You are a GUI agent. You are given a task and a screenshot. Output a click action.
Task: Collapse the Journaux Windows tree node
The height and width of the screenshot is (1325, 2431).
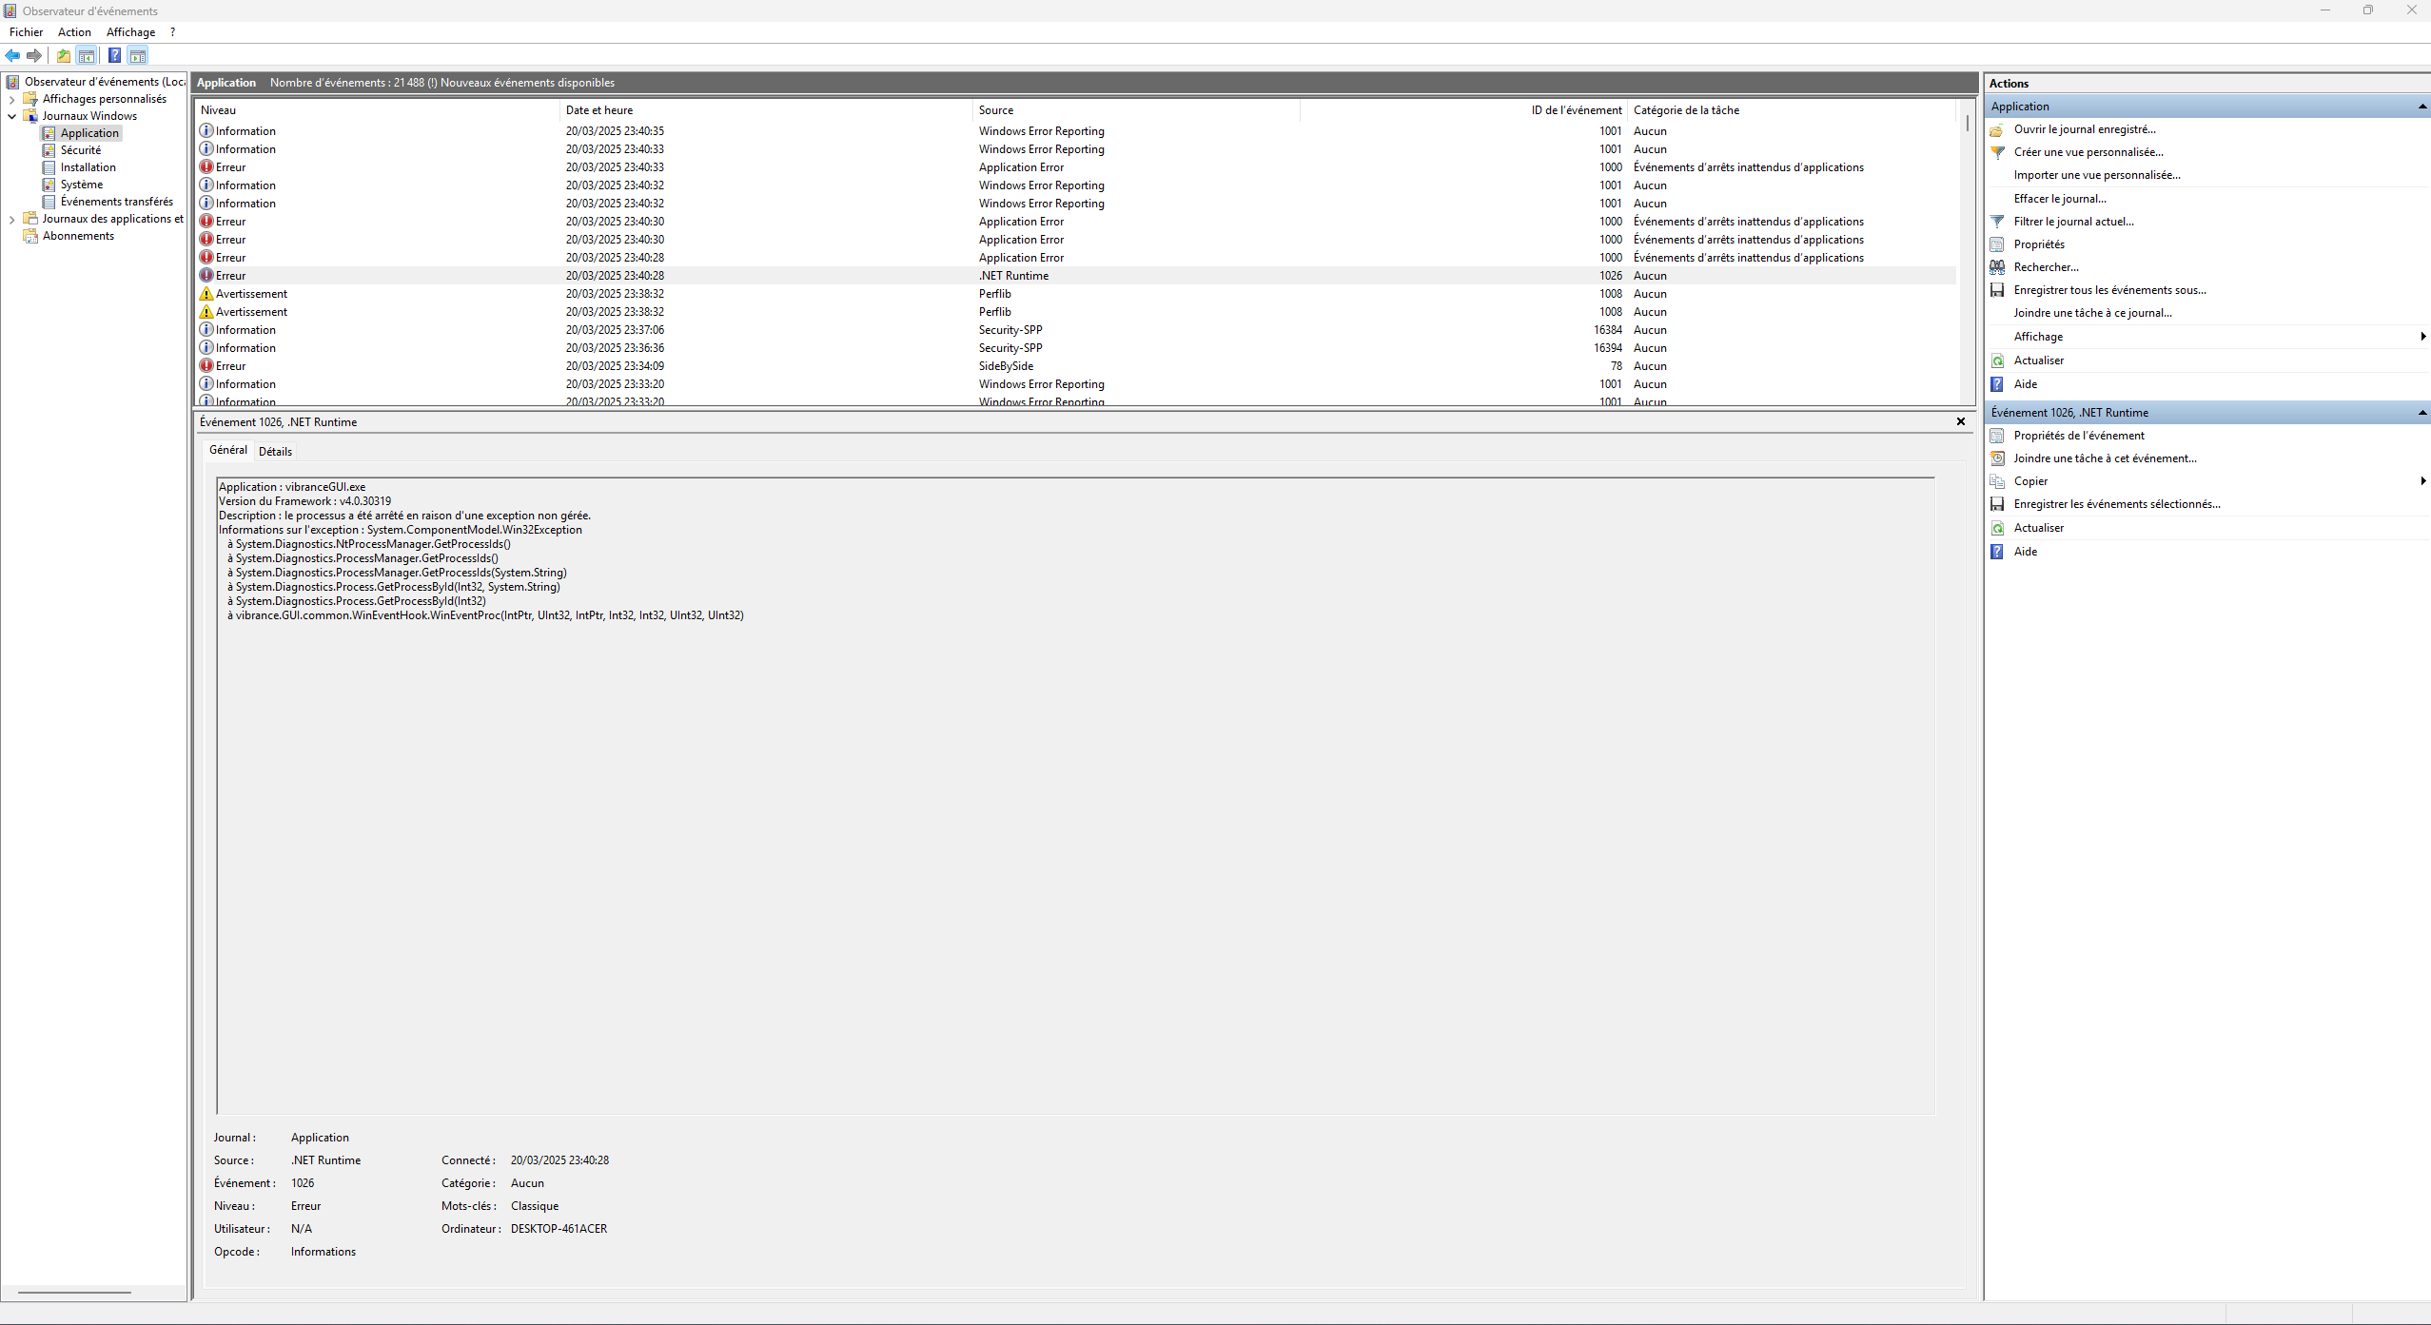point(11,116)
